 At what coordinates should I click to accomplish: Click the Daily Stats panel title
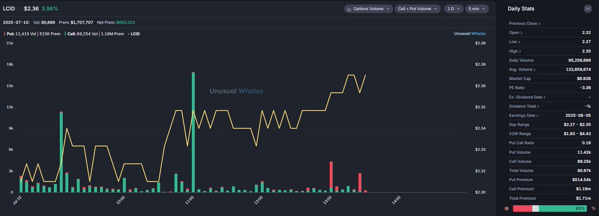click(522, 9)
